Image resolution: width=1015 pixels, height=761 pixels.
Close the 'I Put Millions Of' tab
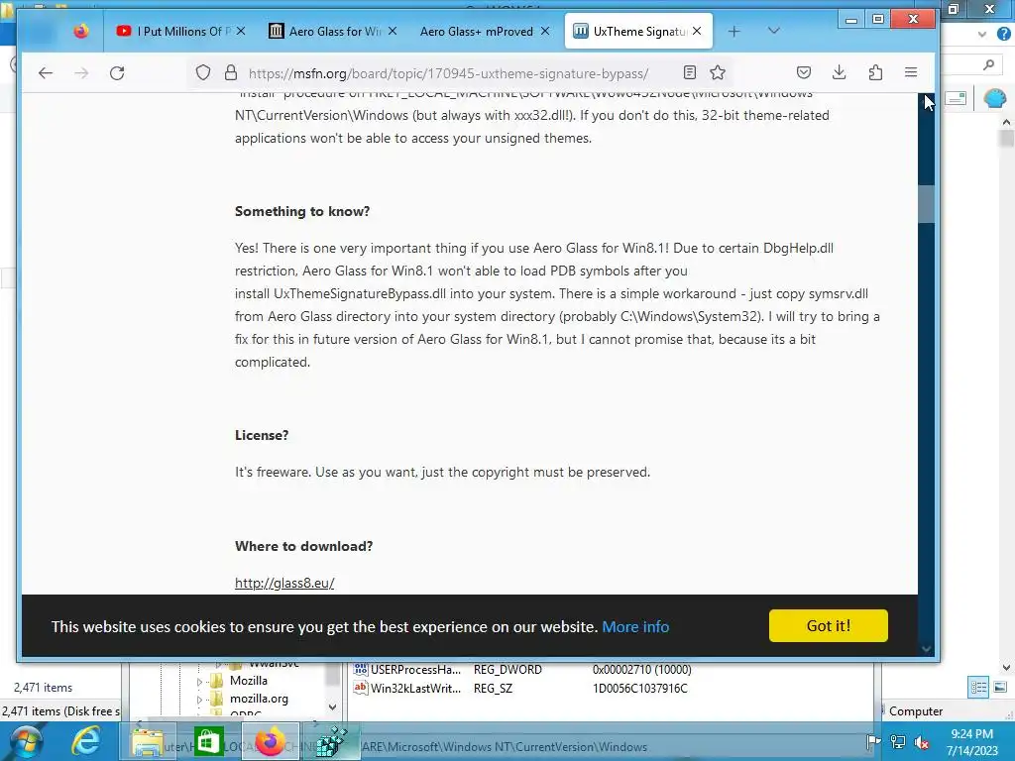click(x=241, y=31)
